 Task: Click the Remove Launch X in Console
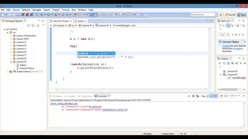click(193, 96)
